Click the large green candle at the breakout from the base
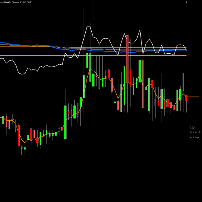This screenshot has height=202, width=202. pyautogui.click(x=65, y=122)
